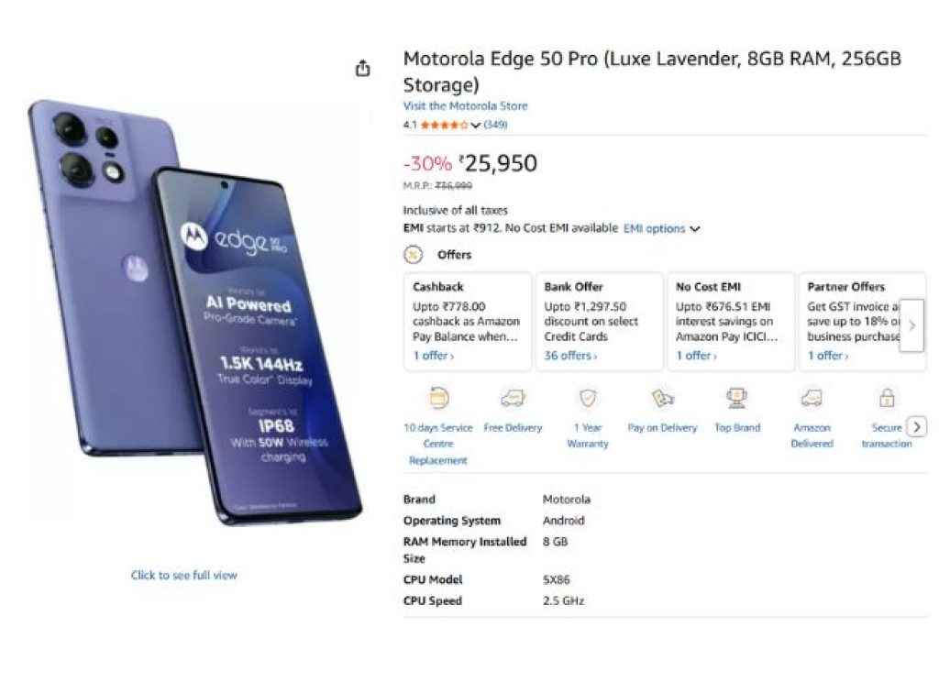Select the No Cost EMI offer card
This screenshot has width=939, height=693.
pyautogui.click(x=731, y=321)
